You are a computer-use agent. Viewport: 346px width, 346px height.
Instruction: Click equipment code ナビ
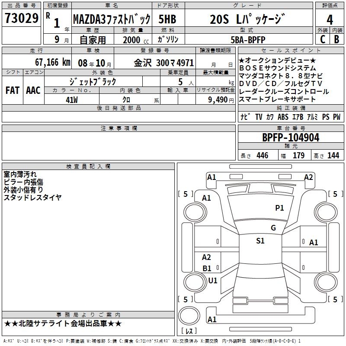pyautogui.click(x=246, y=117)
